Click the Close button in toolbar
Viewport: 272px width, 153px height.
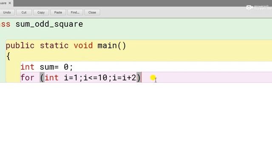92,12
